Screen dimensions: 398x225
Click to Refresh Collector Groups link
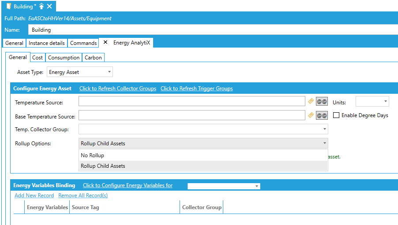118,89
